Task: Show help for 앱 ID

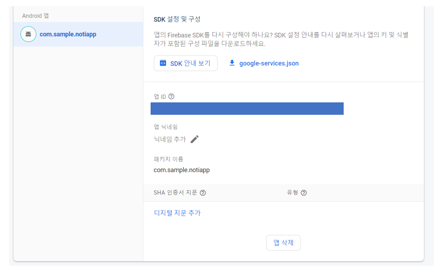Action: [x=171, y=97]
